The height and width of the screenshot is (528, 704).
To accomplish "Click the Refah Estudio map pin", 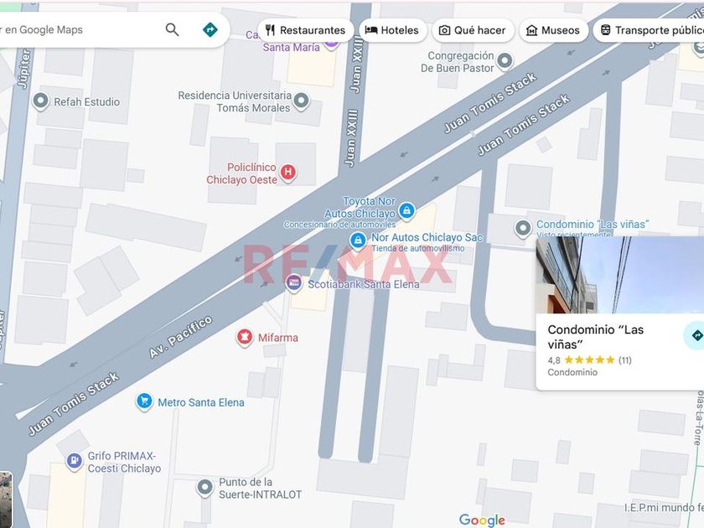I will [41, 101].
